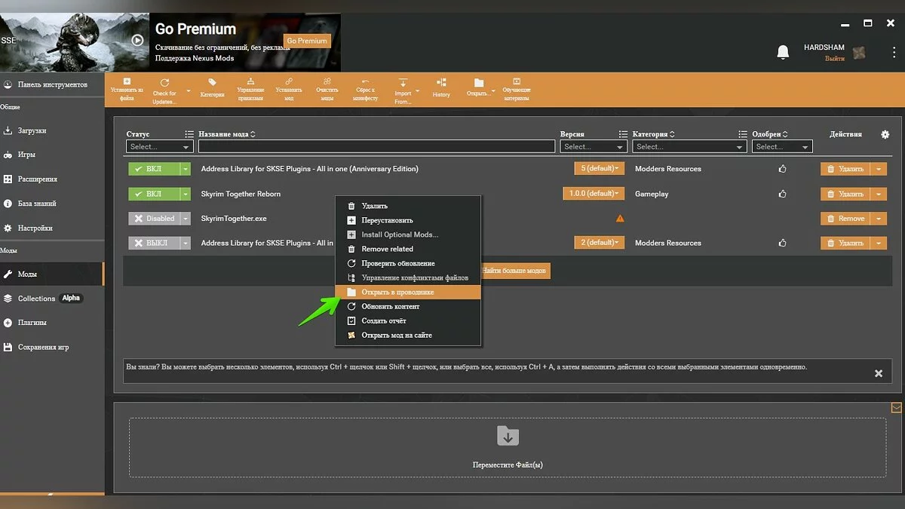Open Загрузки in the left sidebar
Screen dimensions: 905x509
(x=32, y=130)
